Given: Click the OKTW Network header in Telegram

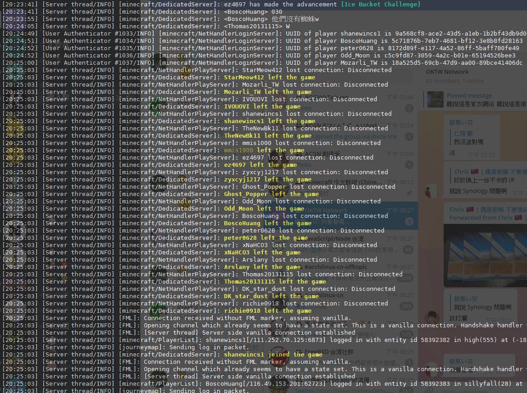Looking at the screenshot, I should coord(447,72).
